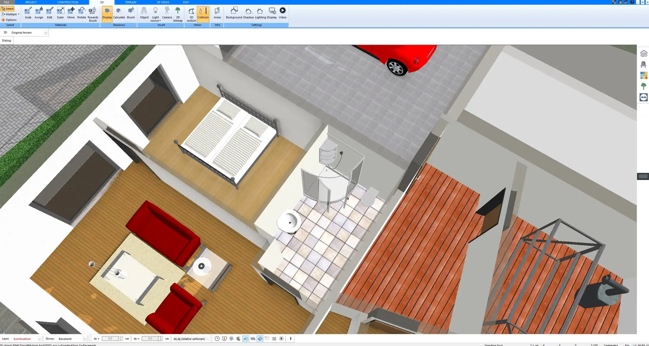Open the materials color palette in sidebar
Screen dimensions: 649x346
point(644,75)
